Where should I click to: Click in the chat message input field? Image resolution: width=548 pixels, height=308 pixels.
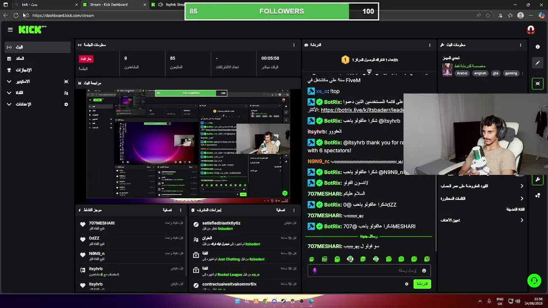coord(368,270)
